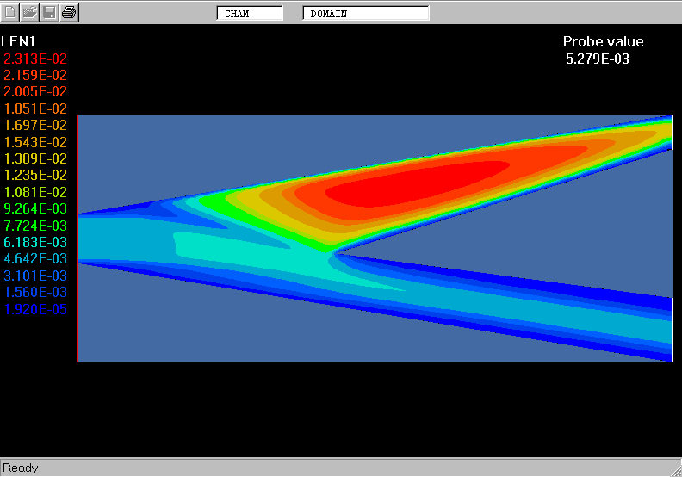Click the Ready status bar text

coord(21,468)
